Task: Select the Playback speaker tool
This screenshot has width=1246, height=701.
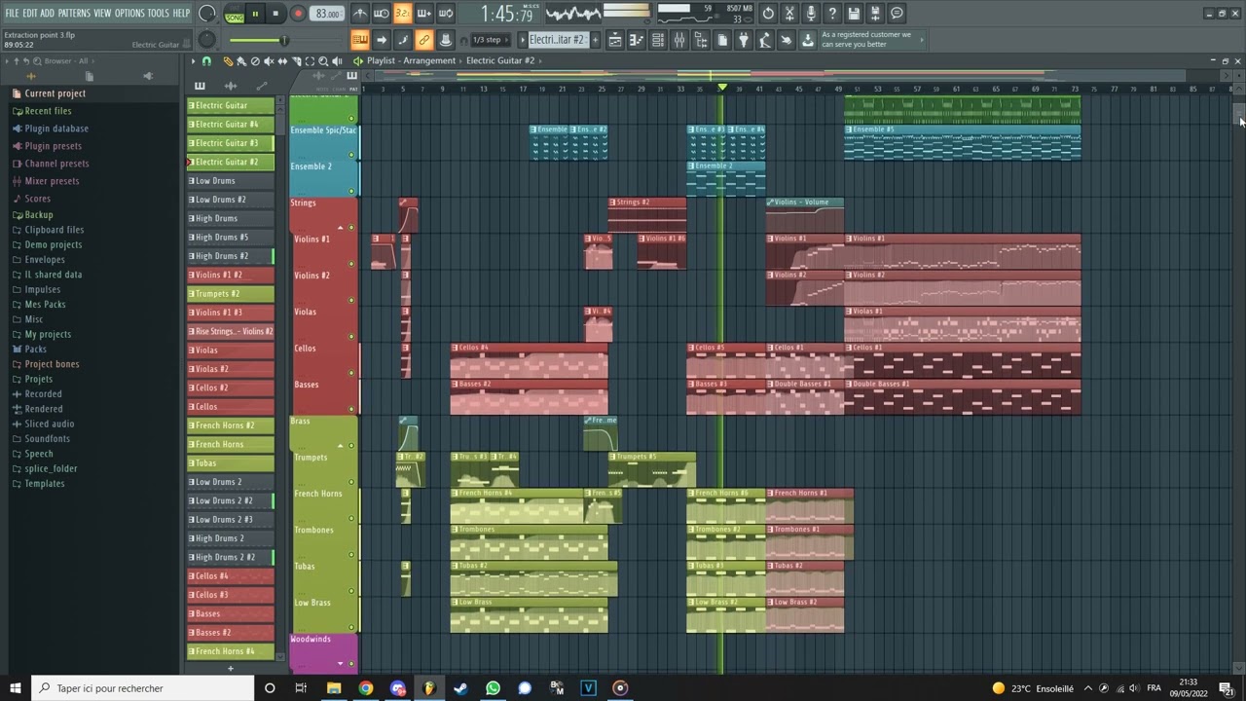Action: pyautogui.click(x=337, y=60)
